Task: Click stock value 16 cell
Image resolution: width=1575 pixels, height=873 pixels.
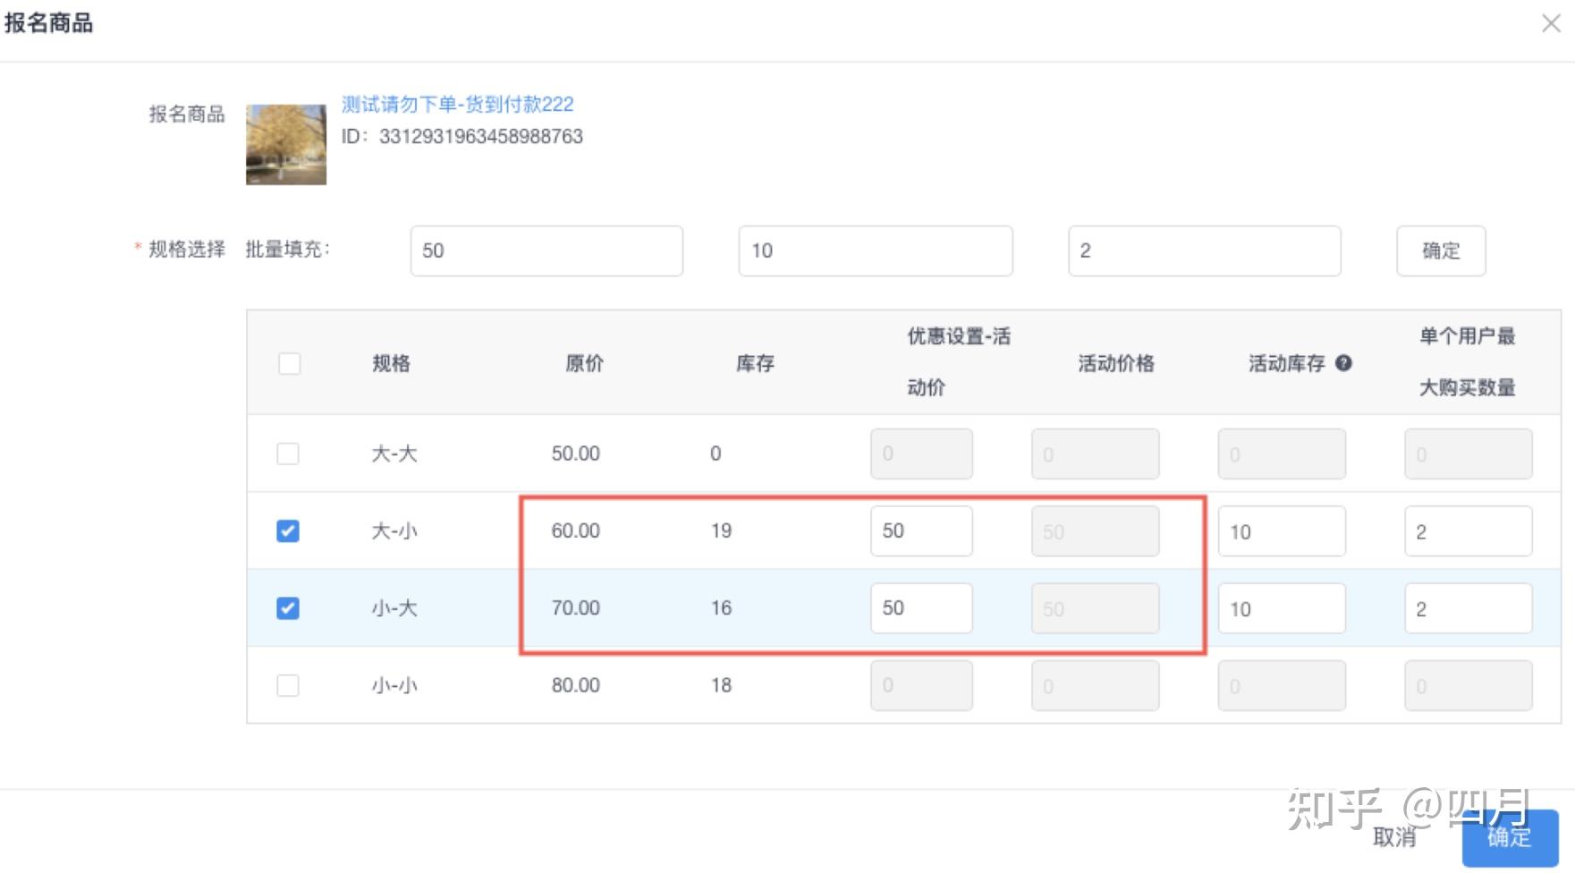Action: pos(722,608)
